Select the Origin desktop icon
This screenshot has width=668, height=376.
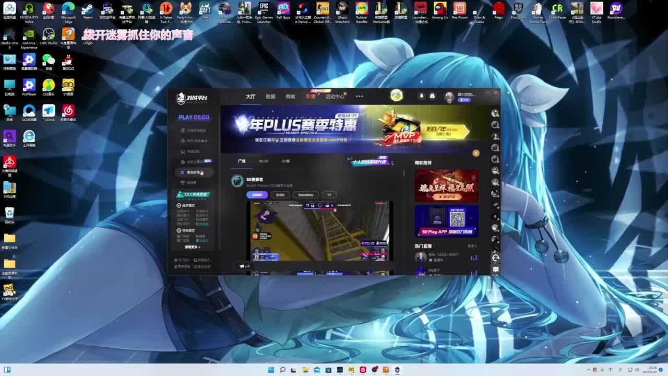point(88,36)
